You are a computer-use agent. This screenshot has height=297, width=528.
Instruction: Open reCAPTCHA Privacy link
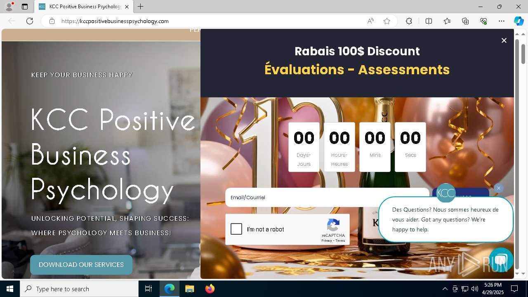tap(327, 240)
